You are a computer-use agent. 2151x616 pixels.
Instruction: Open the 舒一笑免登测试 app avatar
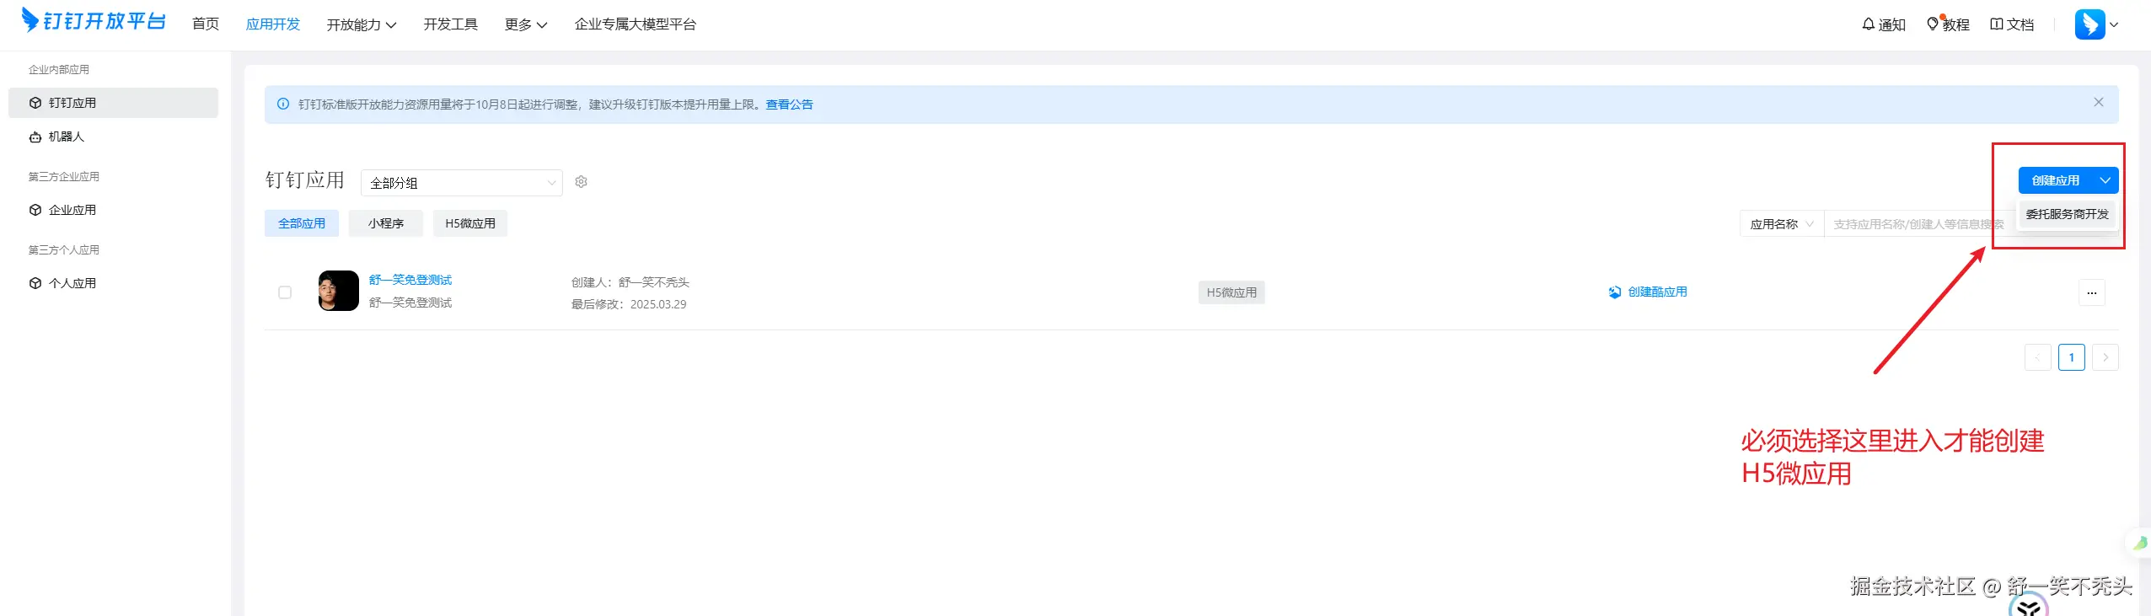click(x=339, y=291)
